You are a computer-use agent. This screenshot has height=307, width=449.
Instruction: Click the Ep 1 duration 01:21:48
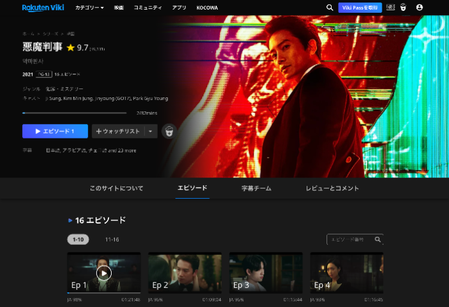pos(131,299)
